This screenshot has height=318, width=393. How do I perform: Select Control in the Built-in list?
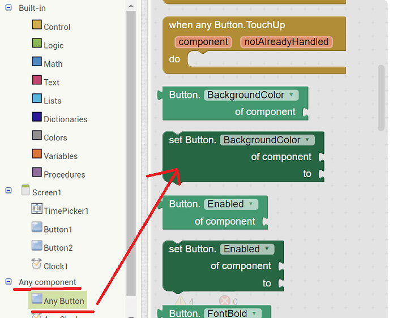point(57,27)
